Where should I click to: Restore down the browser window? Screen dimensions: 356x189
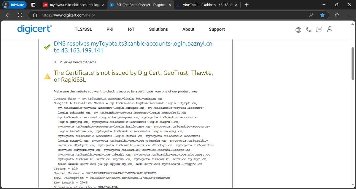click(337, 5)
